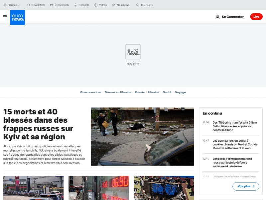Open Des Tibétains manifestent à New Delhi
The width and height of the screenshot is (266, 200).
[x=235, y=126]
